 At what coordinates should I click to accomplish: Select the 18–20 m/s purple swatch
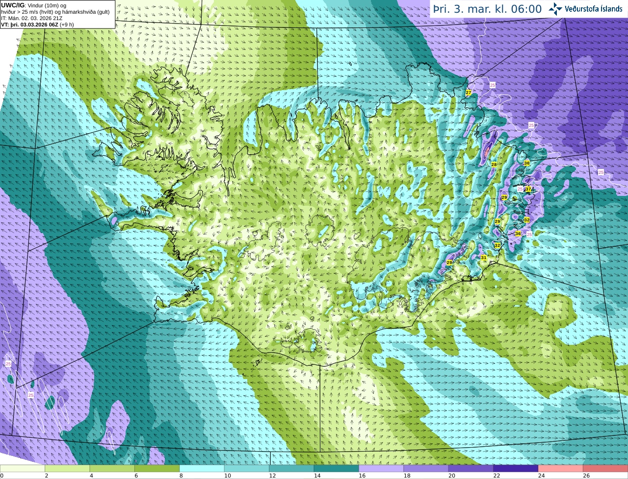click(x=426, y=468)
